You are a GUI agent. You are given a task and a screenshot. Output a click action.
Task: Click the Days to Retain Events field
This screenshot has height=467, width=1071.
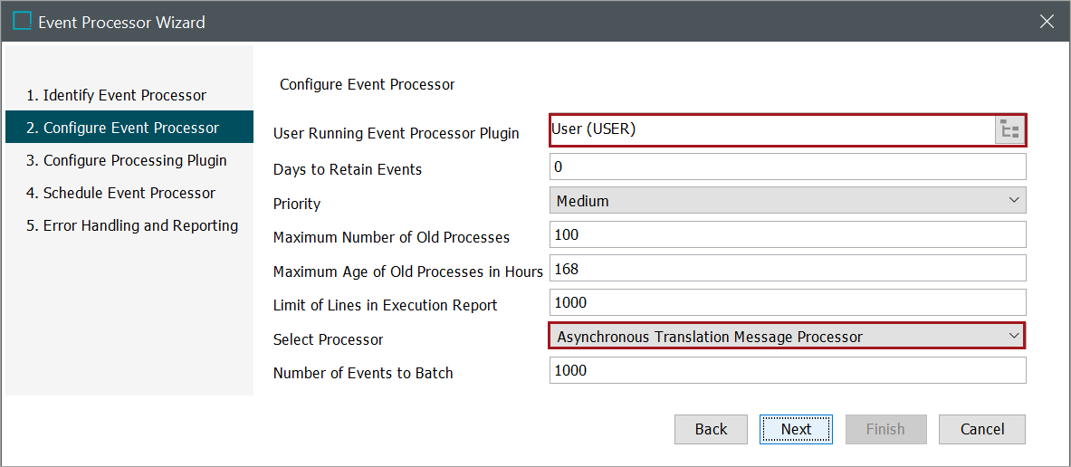pos(788,167)
